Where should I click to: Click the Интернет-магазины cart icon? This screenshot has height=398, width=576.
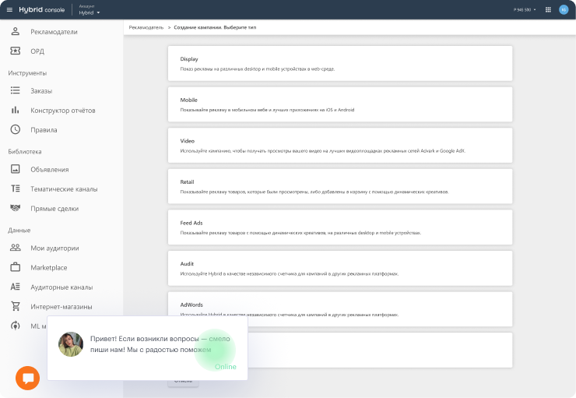pos(15,307)
